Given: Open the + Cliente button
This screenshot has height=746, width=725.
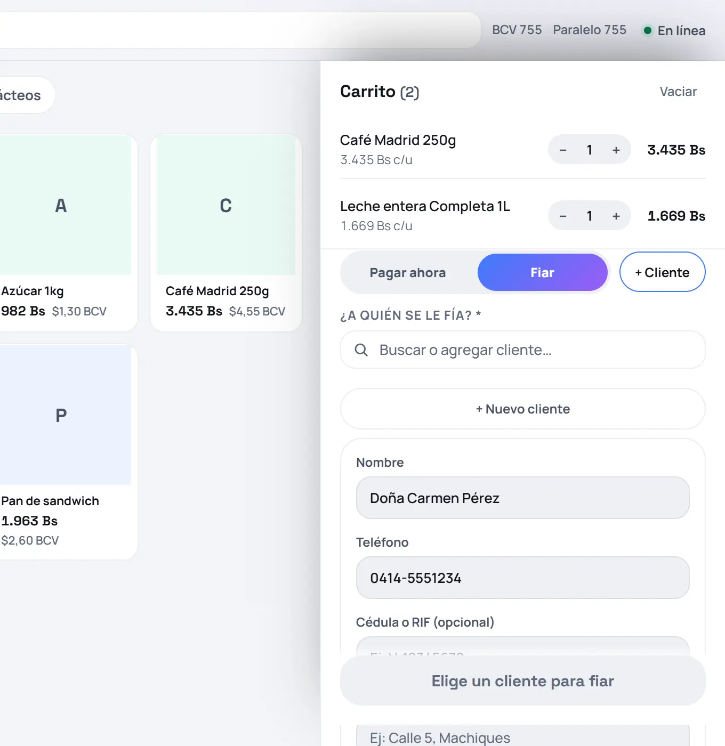Looking at the screenshot, I should tap(662, 272).
